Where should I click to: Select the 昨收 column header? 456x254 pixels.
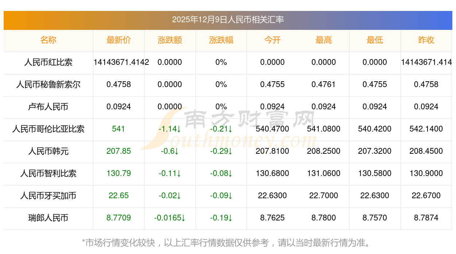coord(426,40)
